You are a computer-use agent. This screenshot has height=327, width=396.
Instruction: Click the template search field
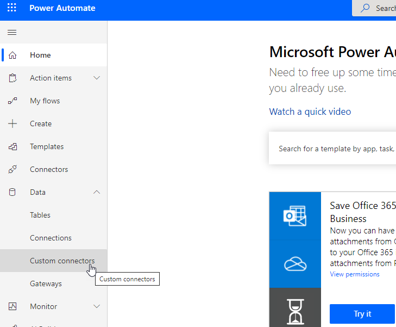[334, 148]
